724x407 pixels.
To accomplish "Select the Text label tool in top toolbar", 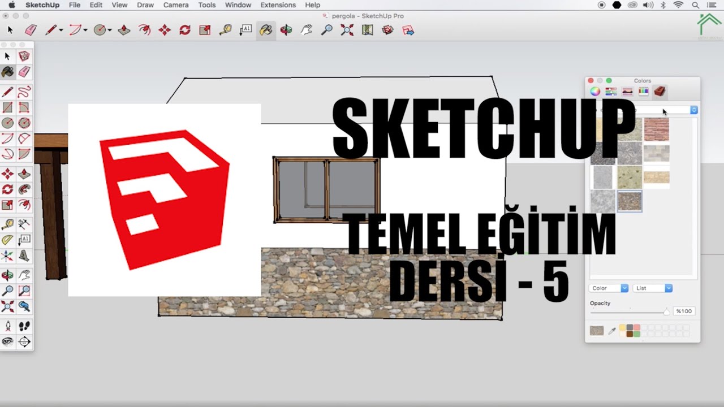I will coord(245,30).
